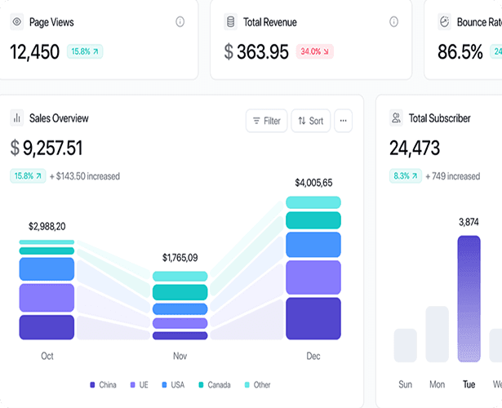Toggle the Canada legend item
Image resolution: width=502 pixels, height=408 pixels.
214,384
